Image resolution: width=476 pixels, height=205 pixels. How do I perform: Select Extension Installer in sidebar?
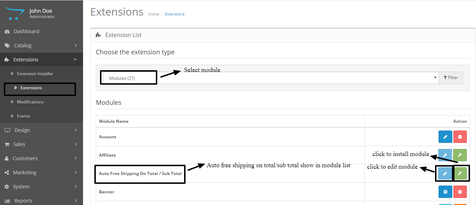pyautogui.click(x=35, y=74)
